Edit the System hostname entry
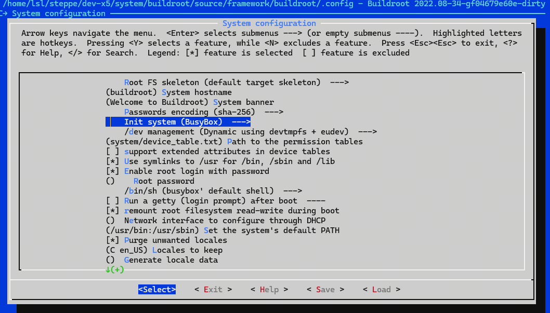This screenshot has height=313, width=550. 169,92
